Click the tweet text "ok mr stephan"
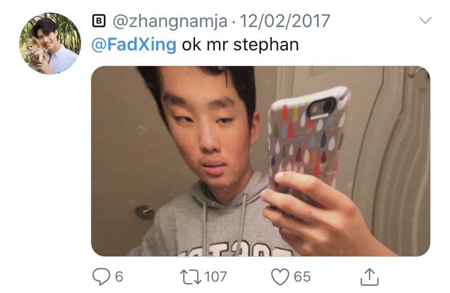 (240, 45)
